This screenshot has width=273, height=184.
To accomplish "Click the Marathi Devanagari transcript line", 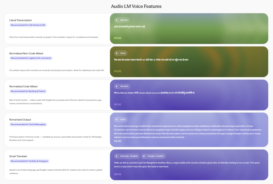I will (x=129, y=27).
